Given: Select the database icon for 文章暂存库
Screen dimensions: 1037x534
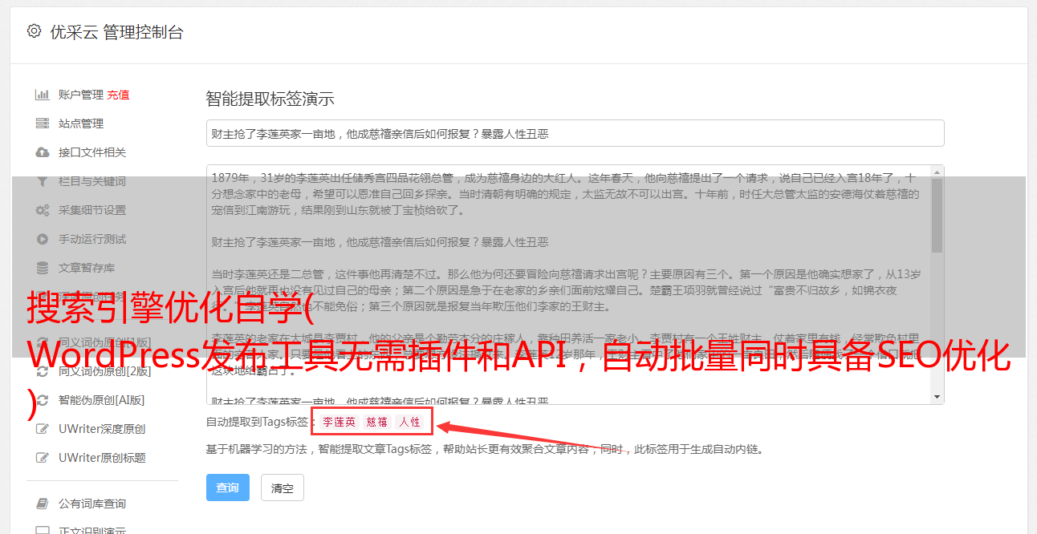Looking at the screenshot, I should pyautogui.click(x=43, y=268).
